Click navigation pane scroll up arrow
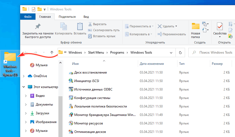The image size is (235, 137). click(60, 63)
